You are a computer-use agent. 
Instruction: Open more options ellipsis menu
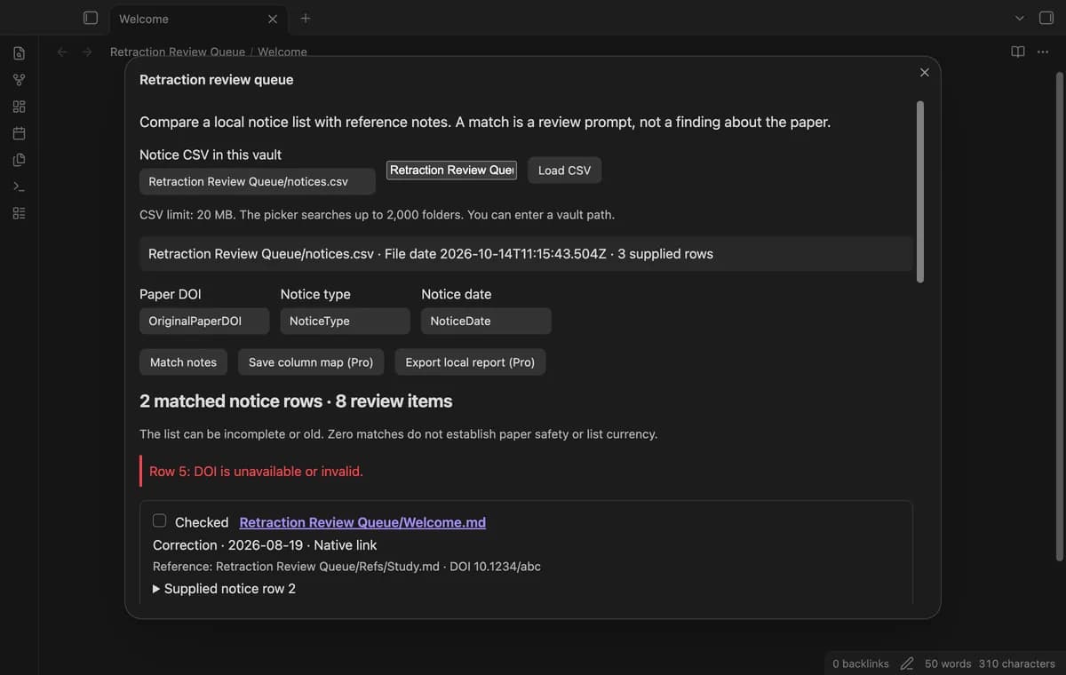pos(1043,52)
